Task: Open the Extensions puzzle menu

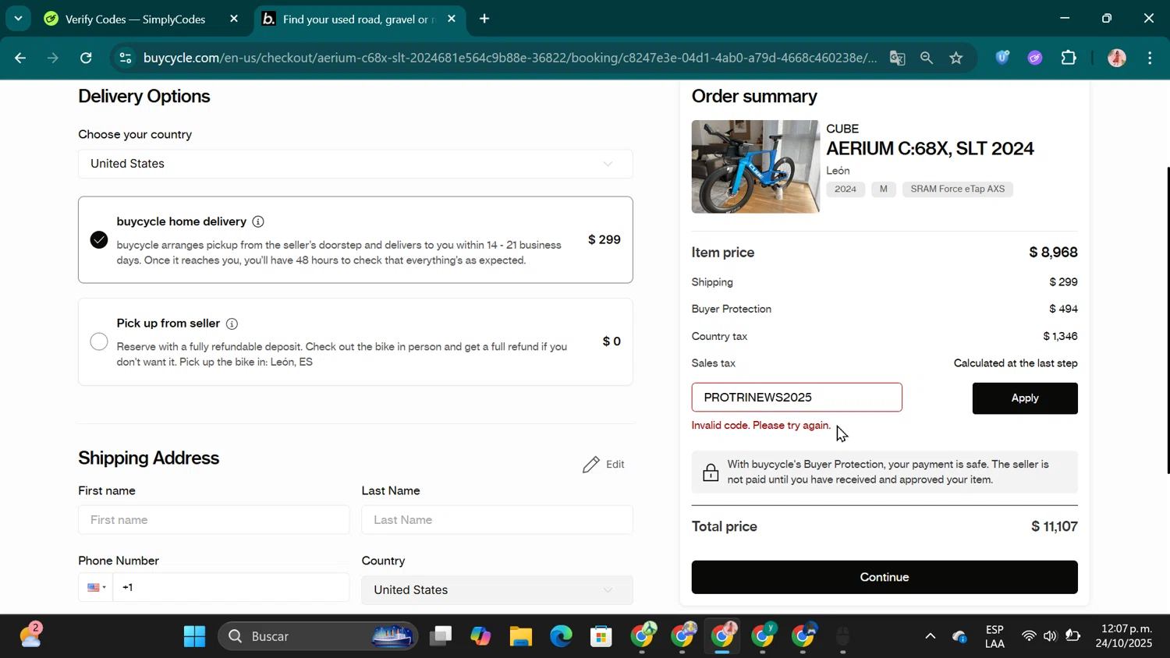Action: (1069, 58)
